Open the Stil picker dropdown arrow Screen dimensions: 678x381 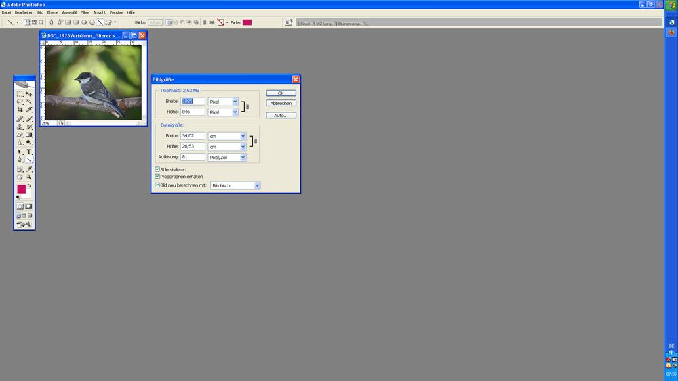coord(227,22)
